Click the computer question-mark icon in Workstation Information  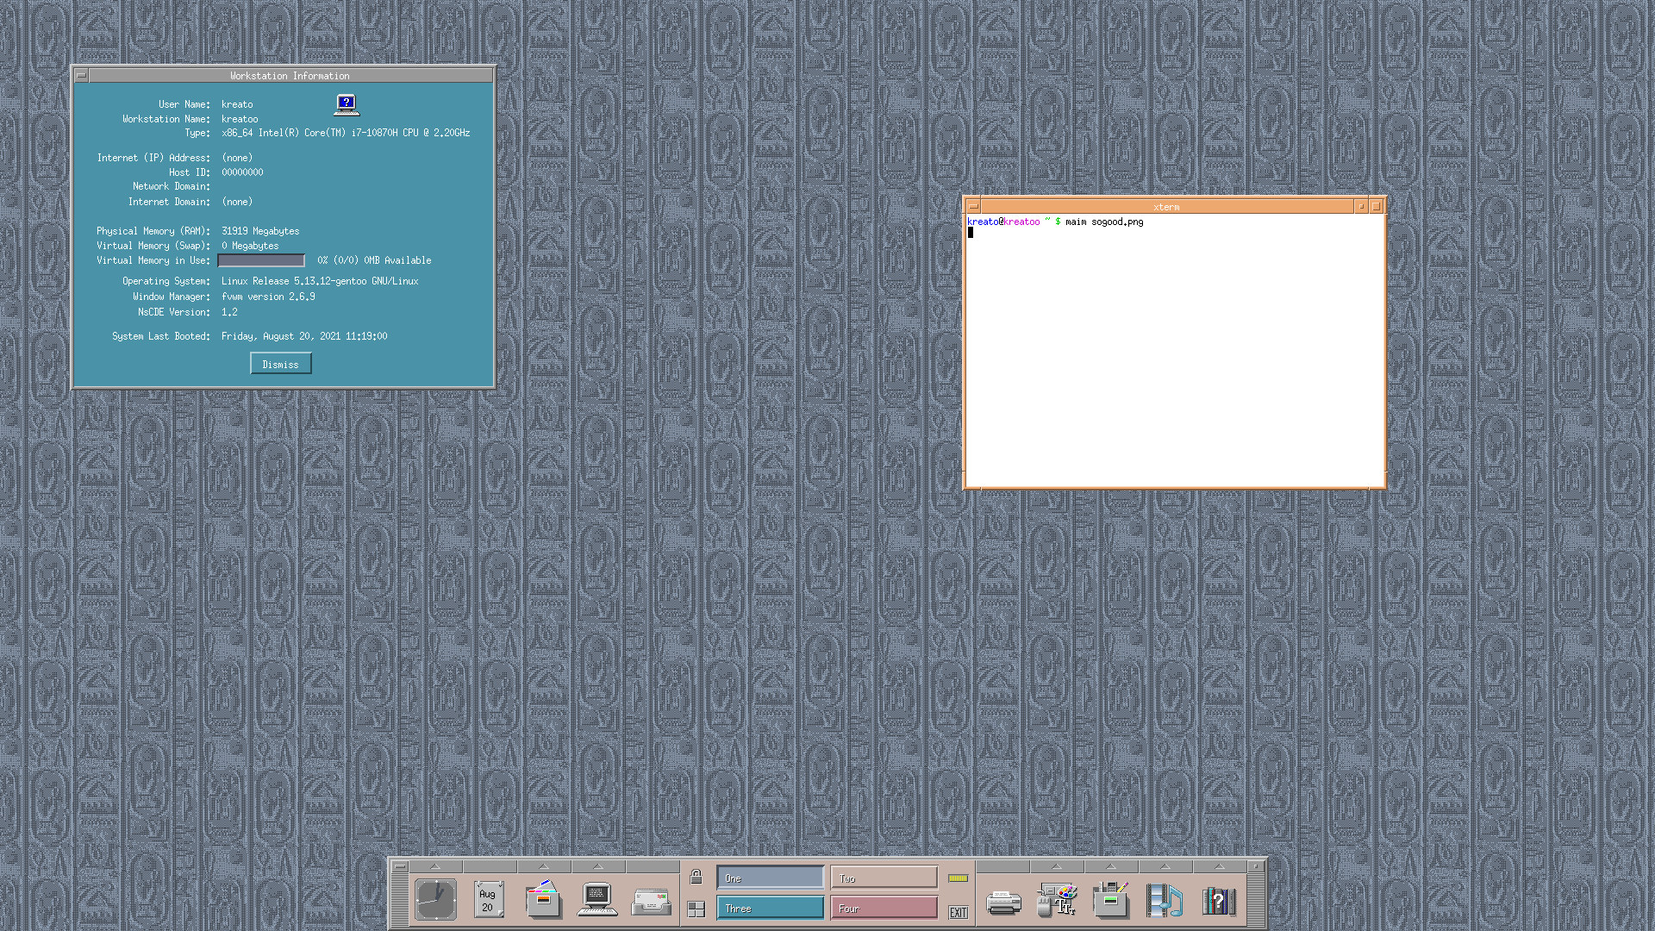(347, 105)
